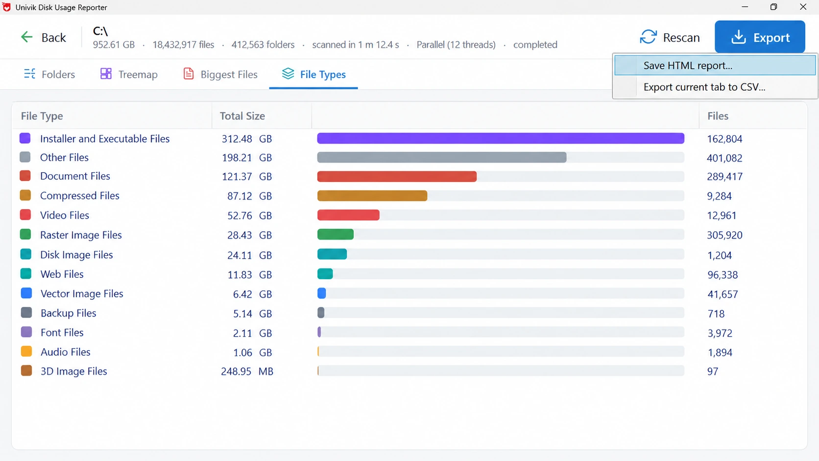The width and height of the screenshot is (819, 461).
Task: Open the Folders tab
Action: tap(49, 74)
